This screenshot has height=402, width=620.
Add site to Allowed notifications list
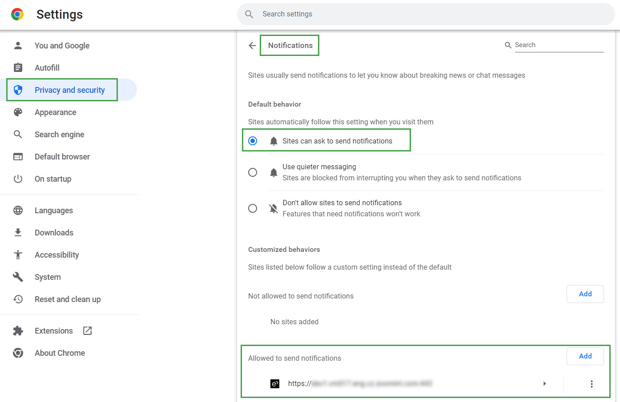tap(585, 356)
